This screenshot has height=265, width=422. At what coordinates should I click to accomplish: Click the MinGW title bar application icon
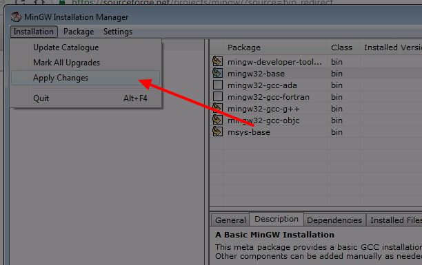16,17
